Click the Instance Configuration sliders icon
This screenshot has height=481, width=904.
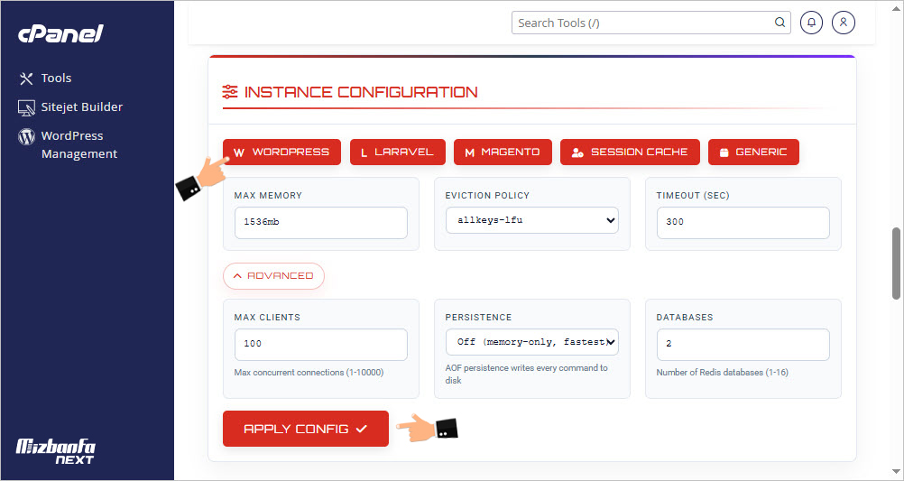[229, 92]
